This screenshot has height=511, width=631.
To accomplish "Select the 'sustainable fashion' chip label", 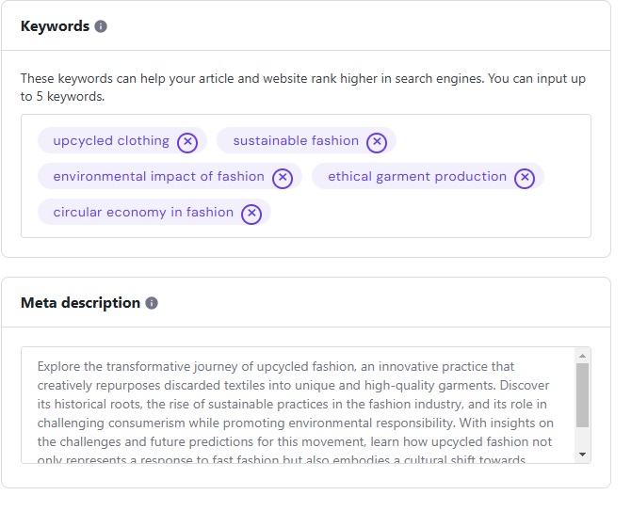I will [296, 141].
